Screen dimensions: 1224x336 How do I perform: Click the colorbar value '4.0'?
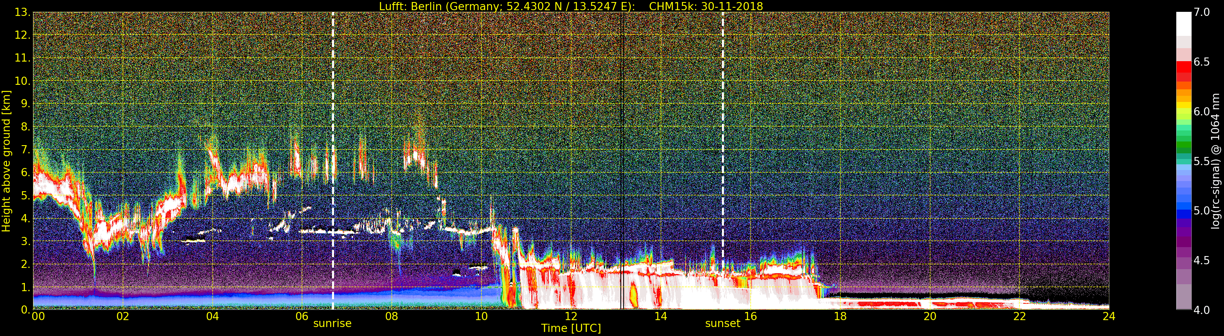tap(1202, 310)
